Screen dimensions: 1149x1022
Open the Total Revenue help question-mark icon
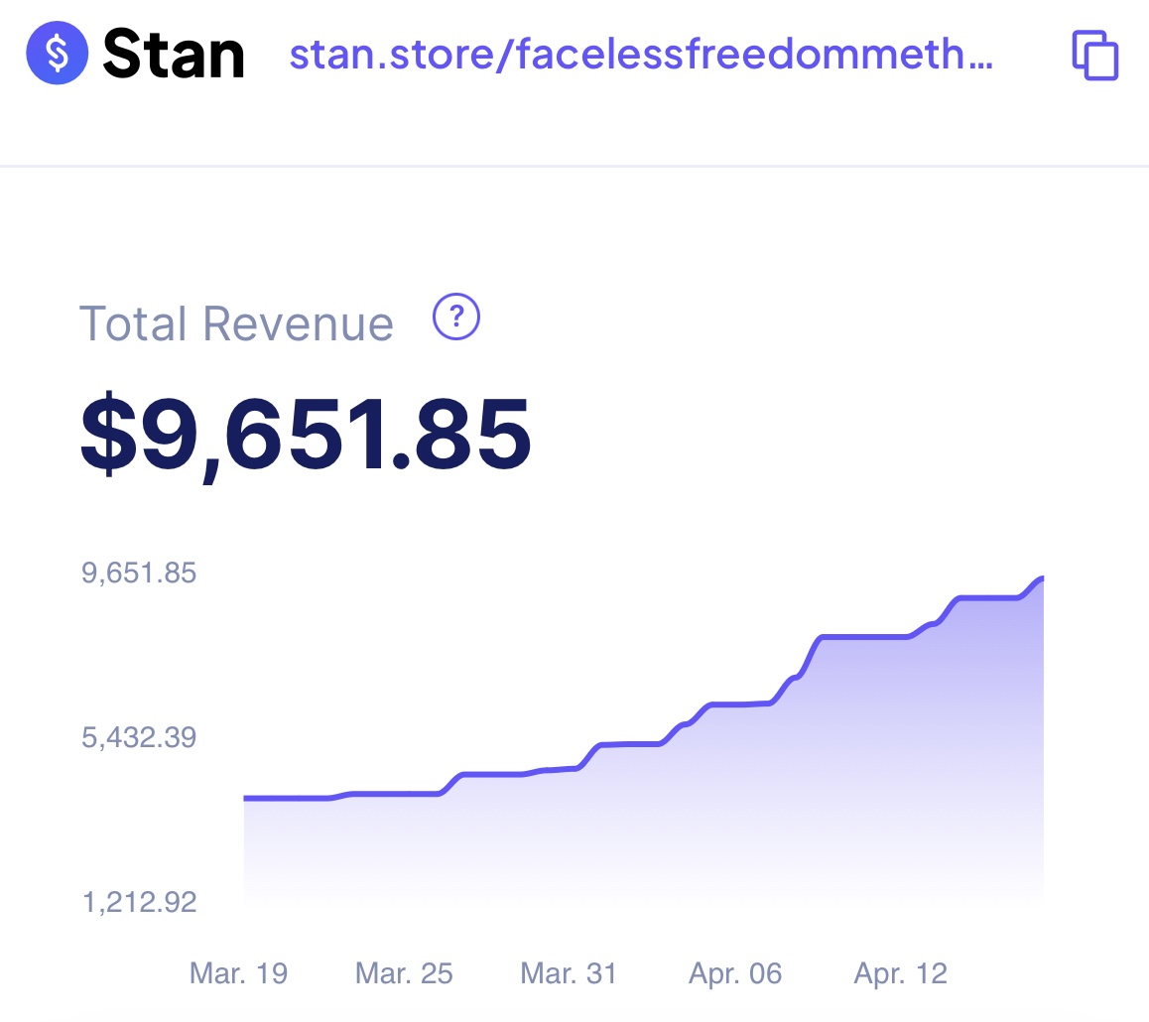coord(456,318)
